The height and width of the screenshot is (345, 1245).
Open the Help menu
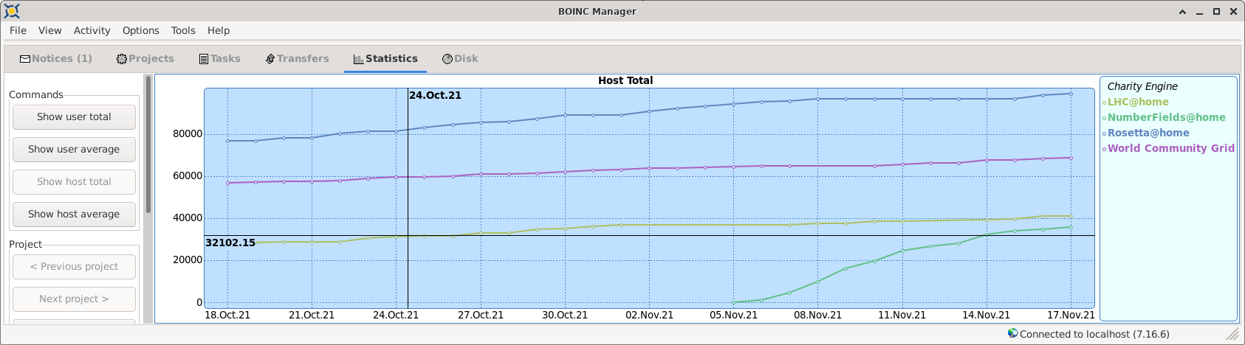click(219, 30)
